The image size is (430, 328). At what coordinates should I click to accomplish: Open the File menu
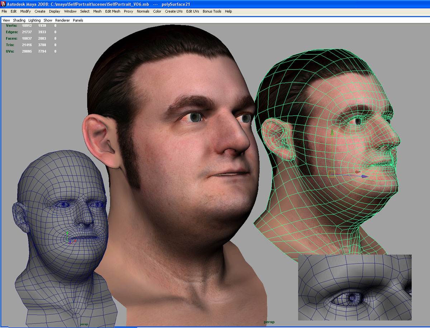point(4,11)
